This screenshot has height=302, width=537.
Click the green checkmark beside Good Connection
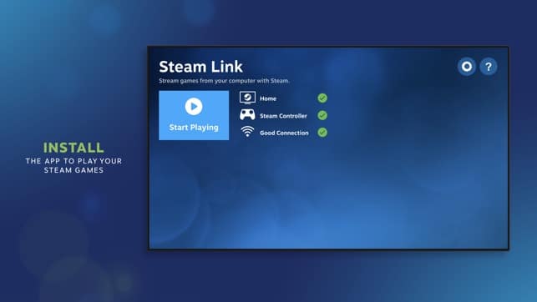point(322,133)
